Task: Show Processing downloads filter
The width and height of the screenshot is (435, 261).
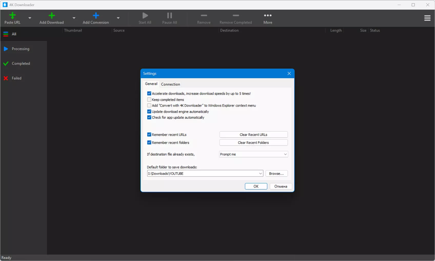Action: tap(24, 49)
